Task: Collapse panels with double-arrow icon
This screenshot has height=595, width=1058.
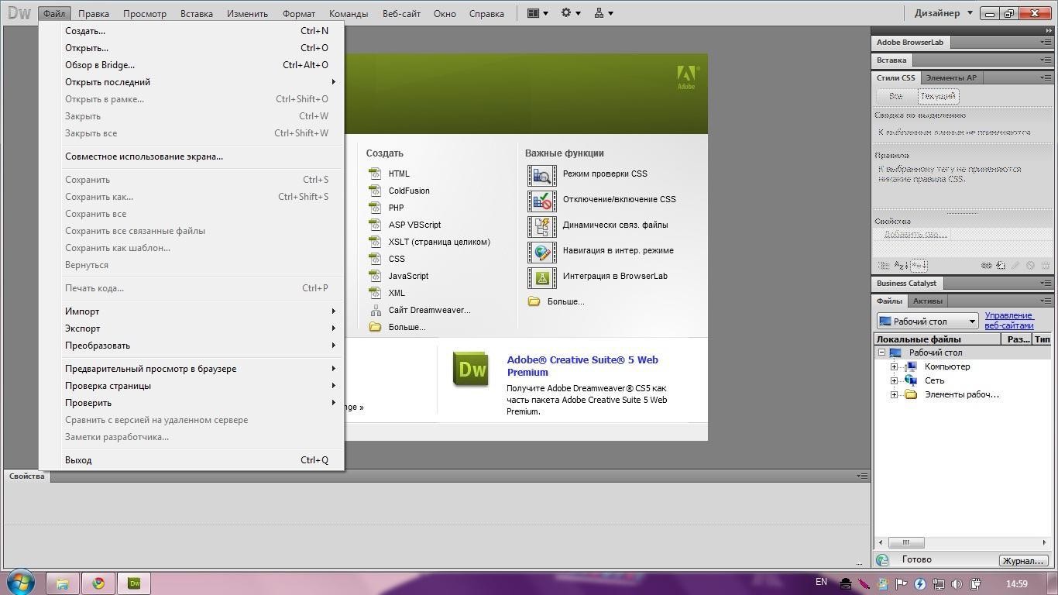Action: [1049, 31]
